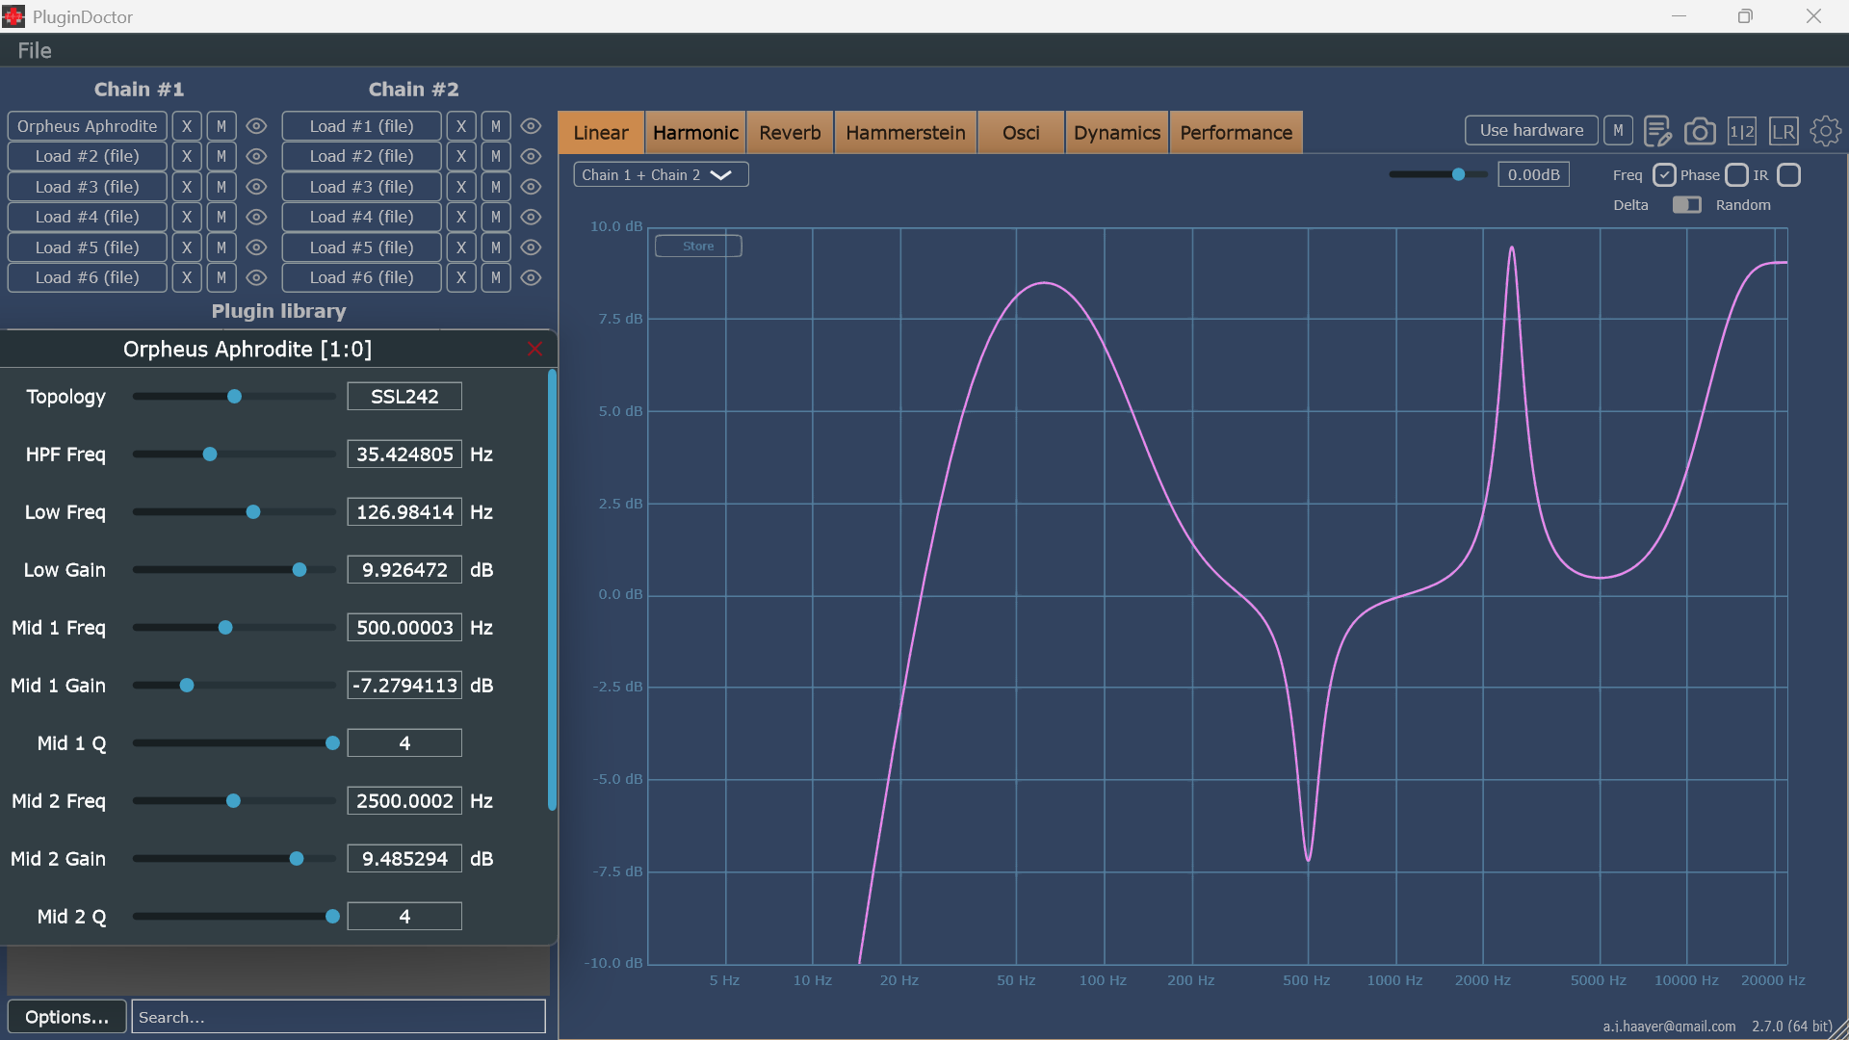Click X for Chain #2 Load #4 slot
1849x1040 pixels.
tap(461, 217)
